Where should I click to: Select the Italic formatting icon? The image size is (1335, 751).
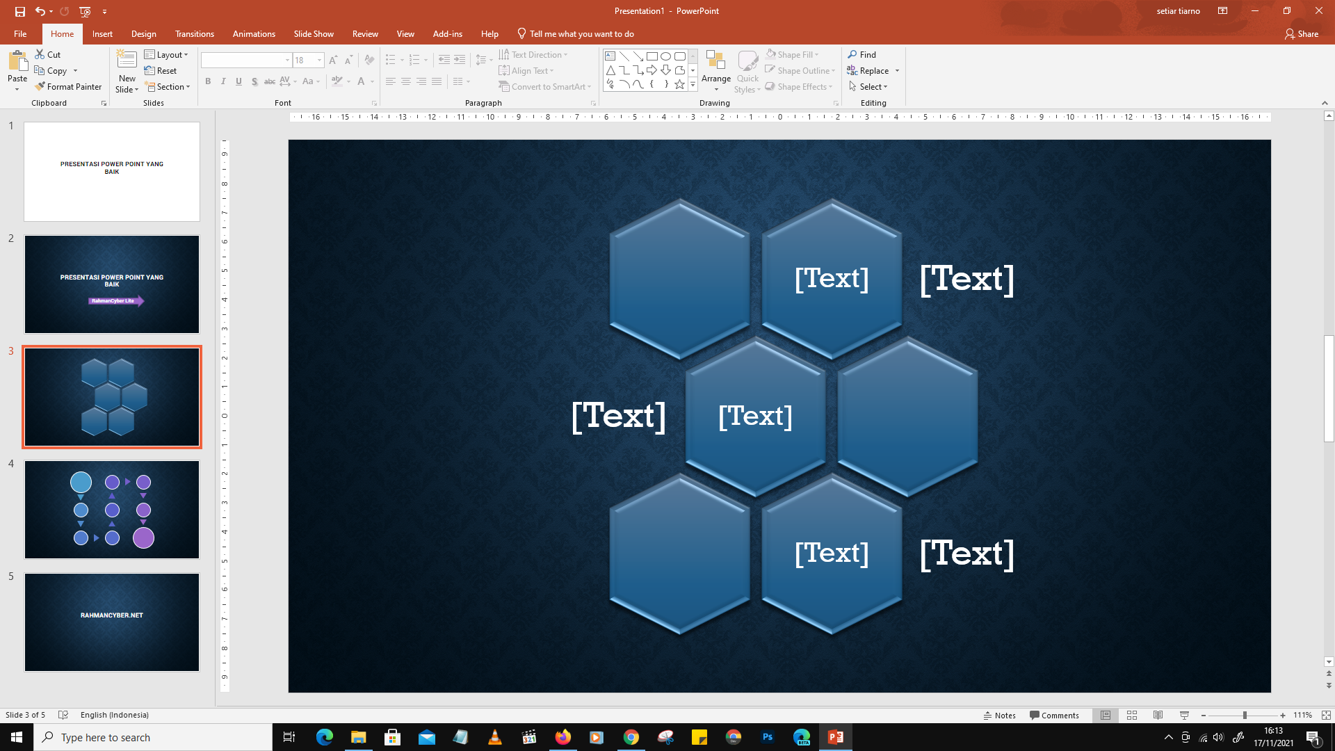[x=222, y=81]
